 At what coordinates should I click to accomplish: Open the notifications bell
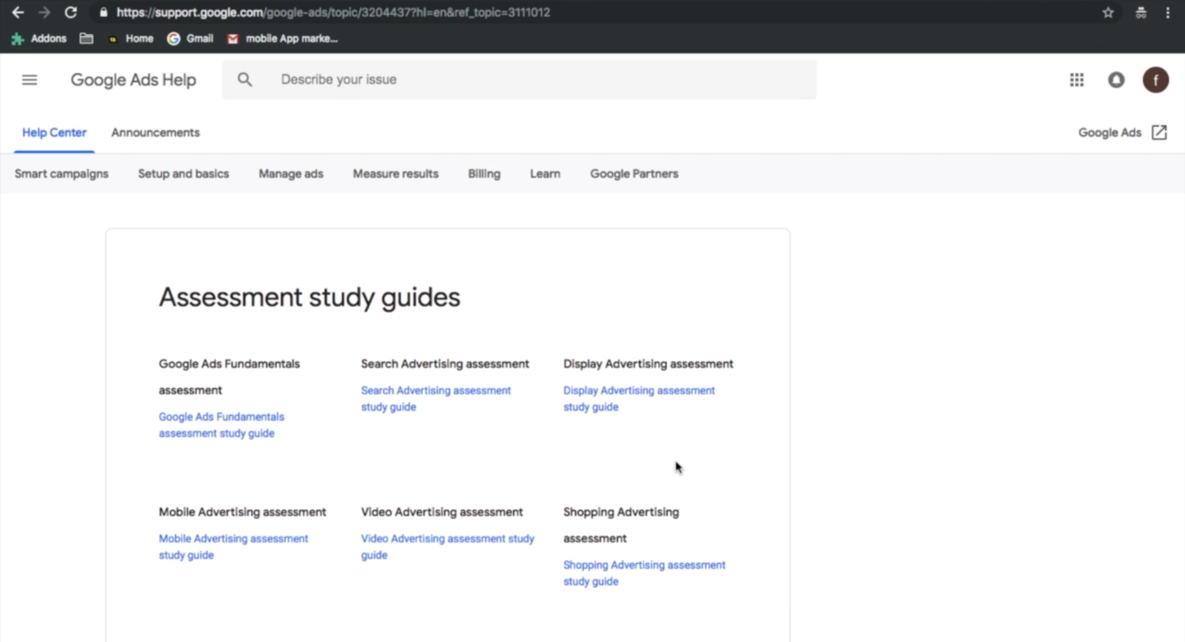(x=1116, y=80)
